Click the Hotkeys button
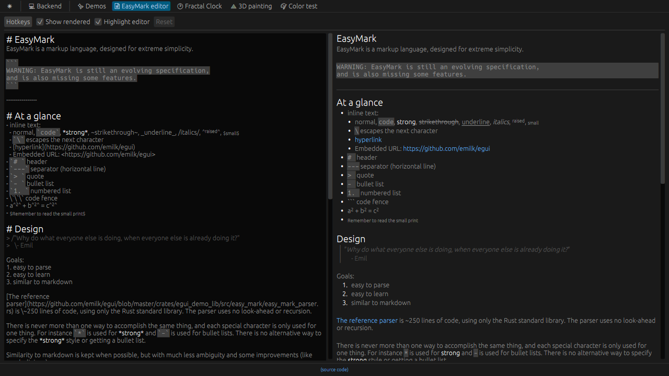This screenshot has width=669, height=376. (18, 22)
